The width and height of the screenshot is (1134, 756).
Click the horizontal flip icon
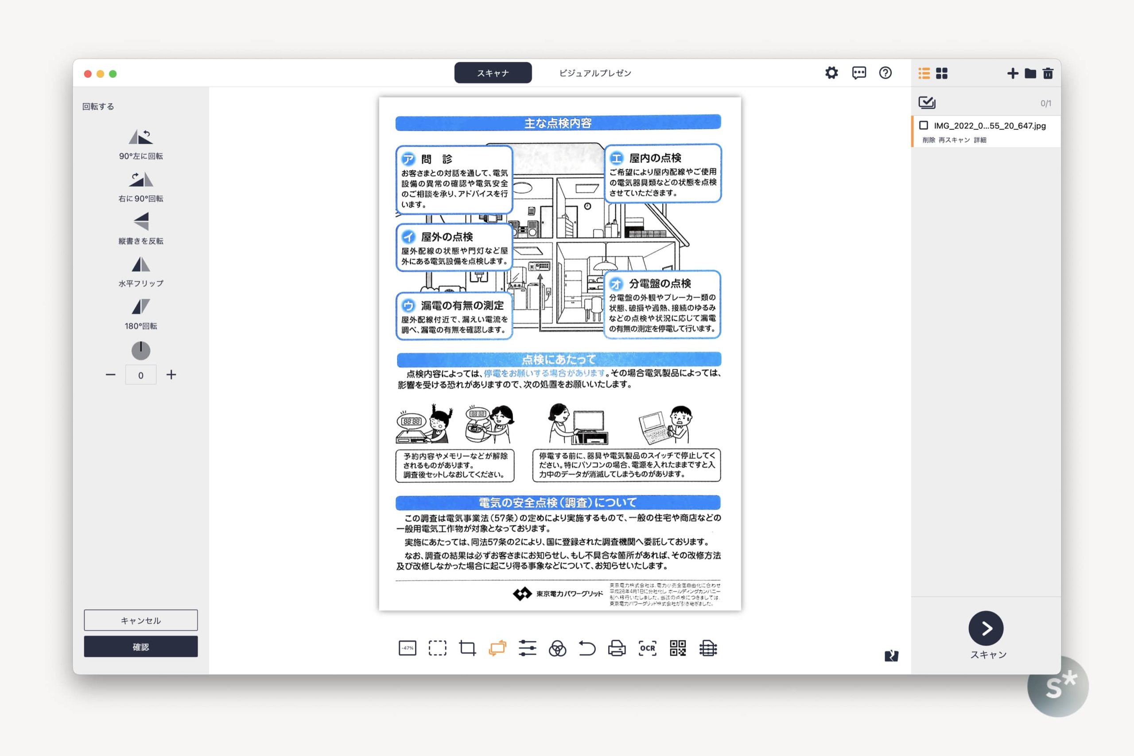click(141, 264)
